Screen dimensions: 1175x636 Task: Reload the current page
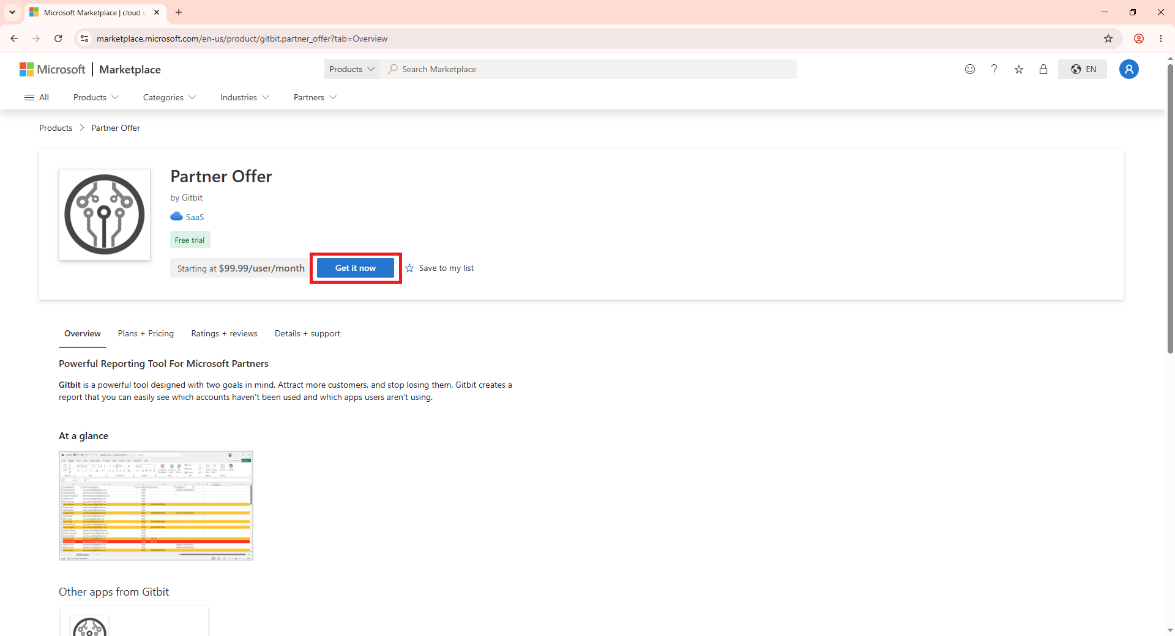(x=58, y=39)
